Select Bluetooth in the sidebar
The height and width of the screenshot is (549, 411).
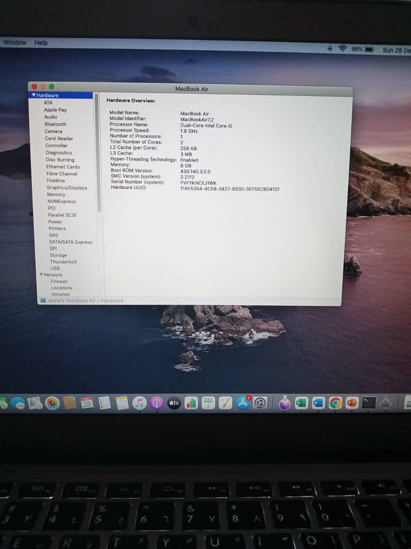55,124
